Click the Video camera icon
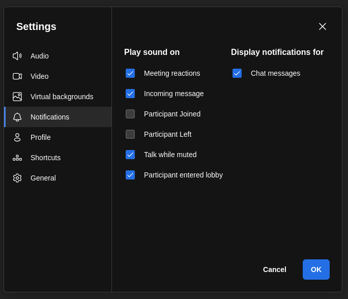The height and width of the screenshot is (299, 348). (17, 76)
